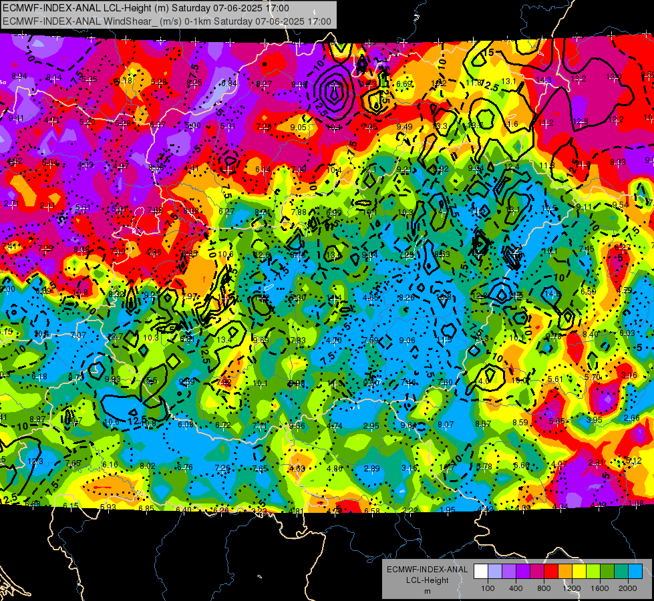Click the white legend color swatch
Viewport: 654px width, 601px height.
481,572
